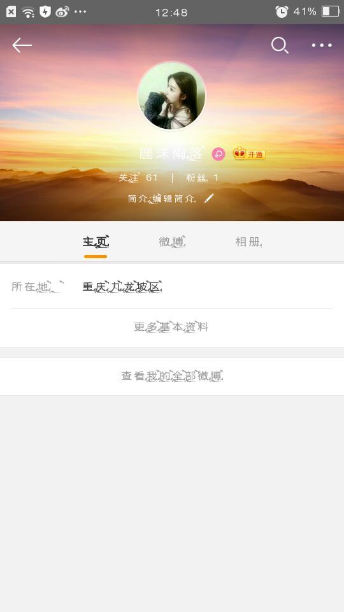Viewport: 344px width, 612px height.
Task: Open the round profile avatar photo
Action: [171, 96]
